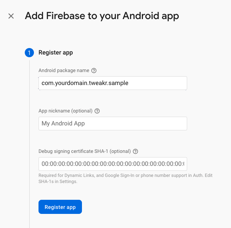
Task: Open help for Android package name
Action: [x=94, y=71]
